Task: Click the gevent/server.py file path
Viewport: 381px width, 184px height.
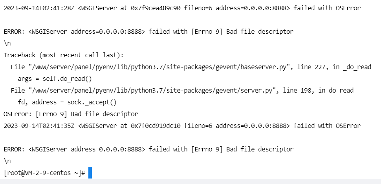Action: (152, 91)
